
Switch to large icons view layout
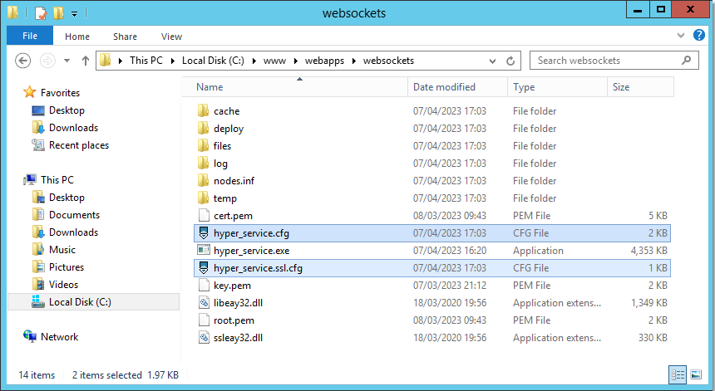point(694,375)
